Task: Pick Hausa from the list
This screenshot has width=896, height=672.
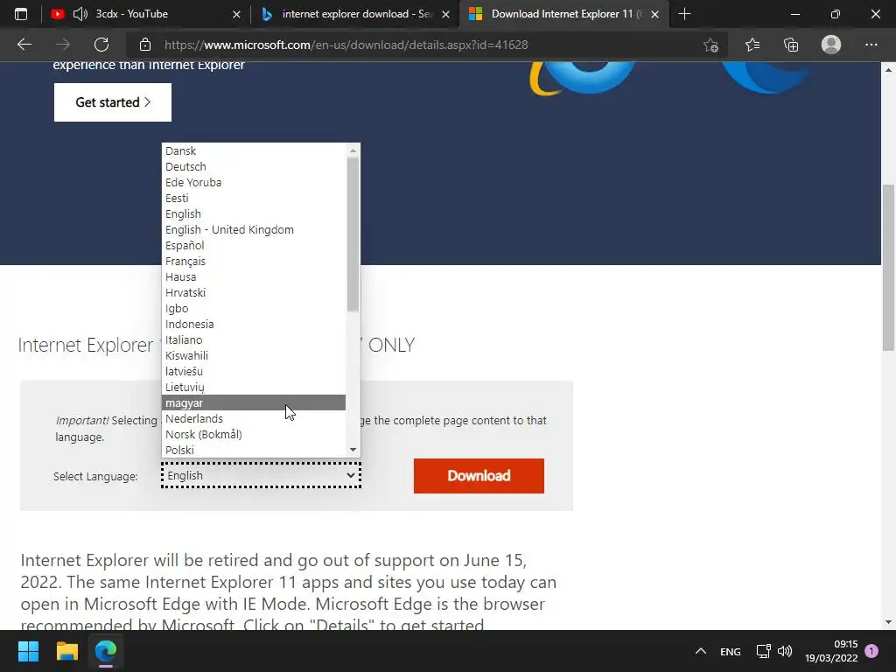Action: point(253,276)
